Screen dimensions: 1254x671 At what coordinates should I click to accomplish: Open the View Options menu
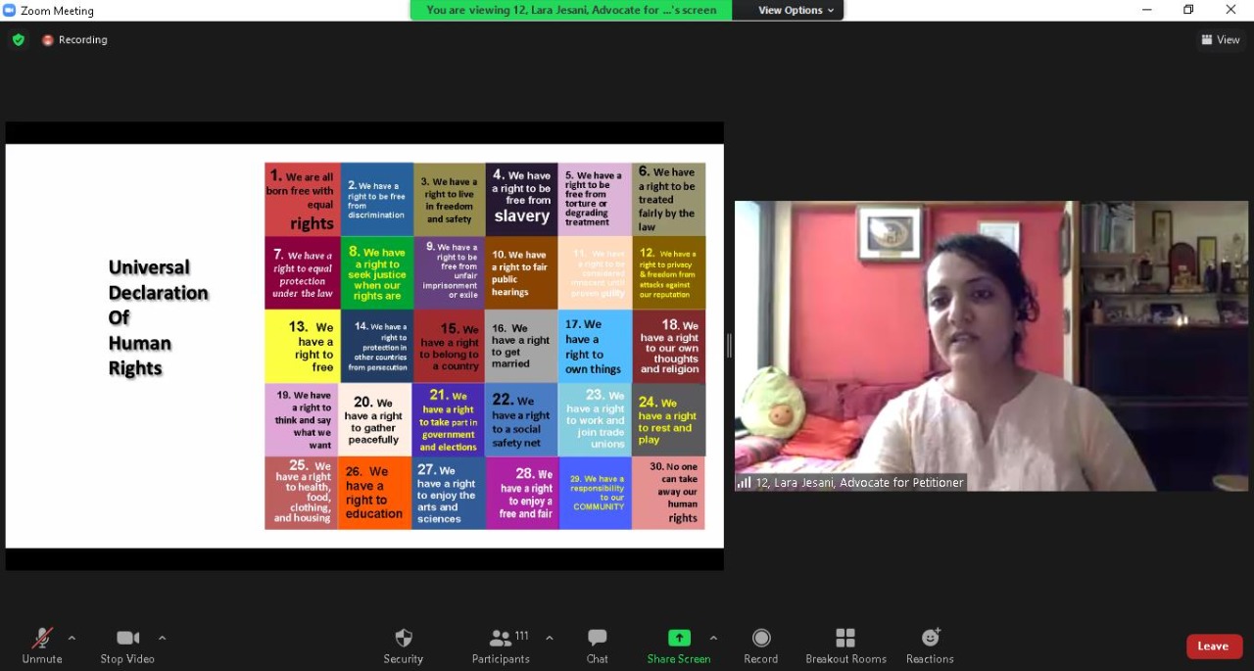790,10
